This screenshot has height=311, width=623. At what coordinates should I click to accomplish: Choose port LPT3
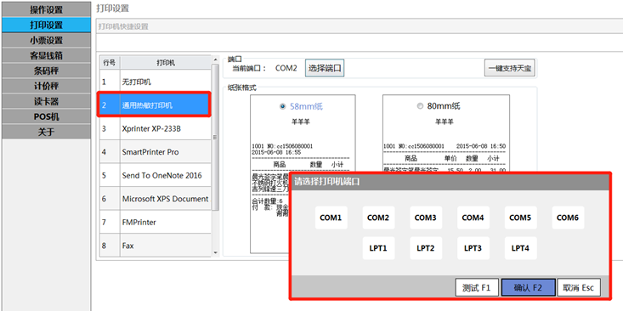(x=473, y=248)
